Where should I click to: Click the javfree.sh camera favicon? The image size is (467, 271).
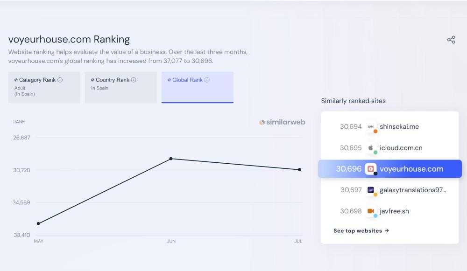[x=371, y=211]
